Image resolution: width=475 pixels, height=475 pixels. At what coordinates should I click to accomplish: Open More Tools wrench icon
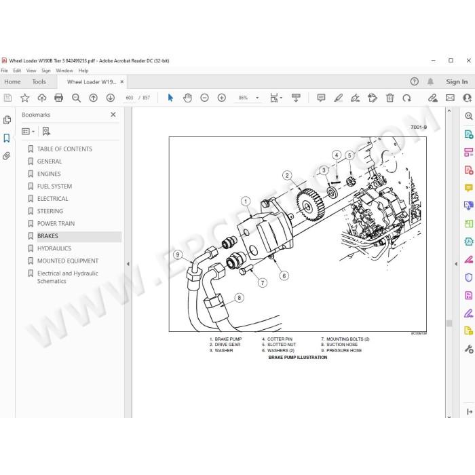click(x=469, y=349)
